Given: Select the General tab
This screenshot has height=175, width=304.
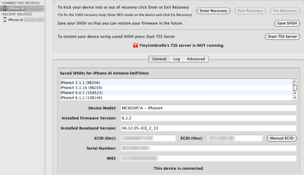Looking at the screenshot, I should pyautogui.click(x=159, y=59).
